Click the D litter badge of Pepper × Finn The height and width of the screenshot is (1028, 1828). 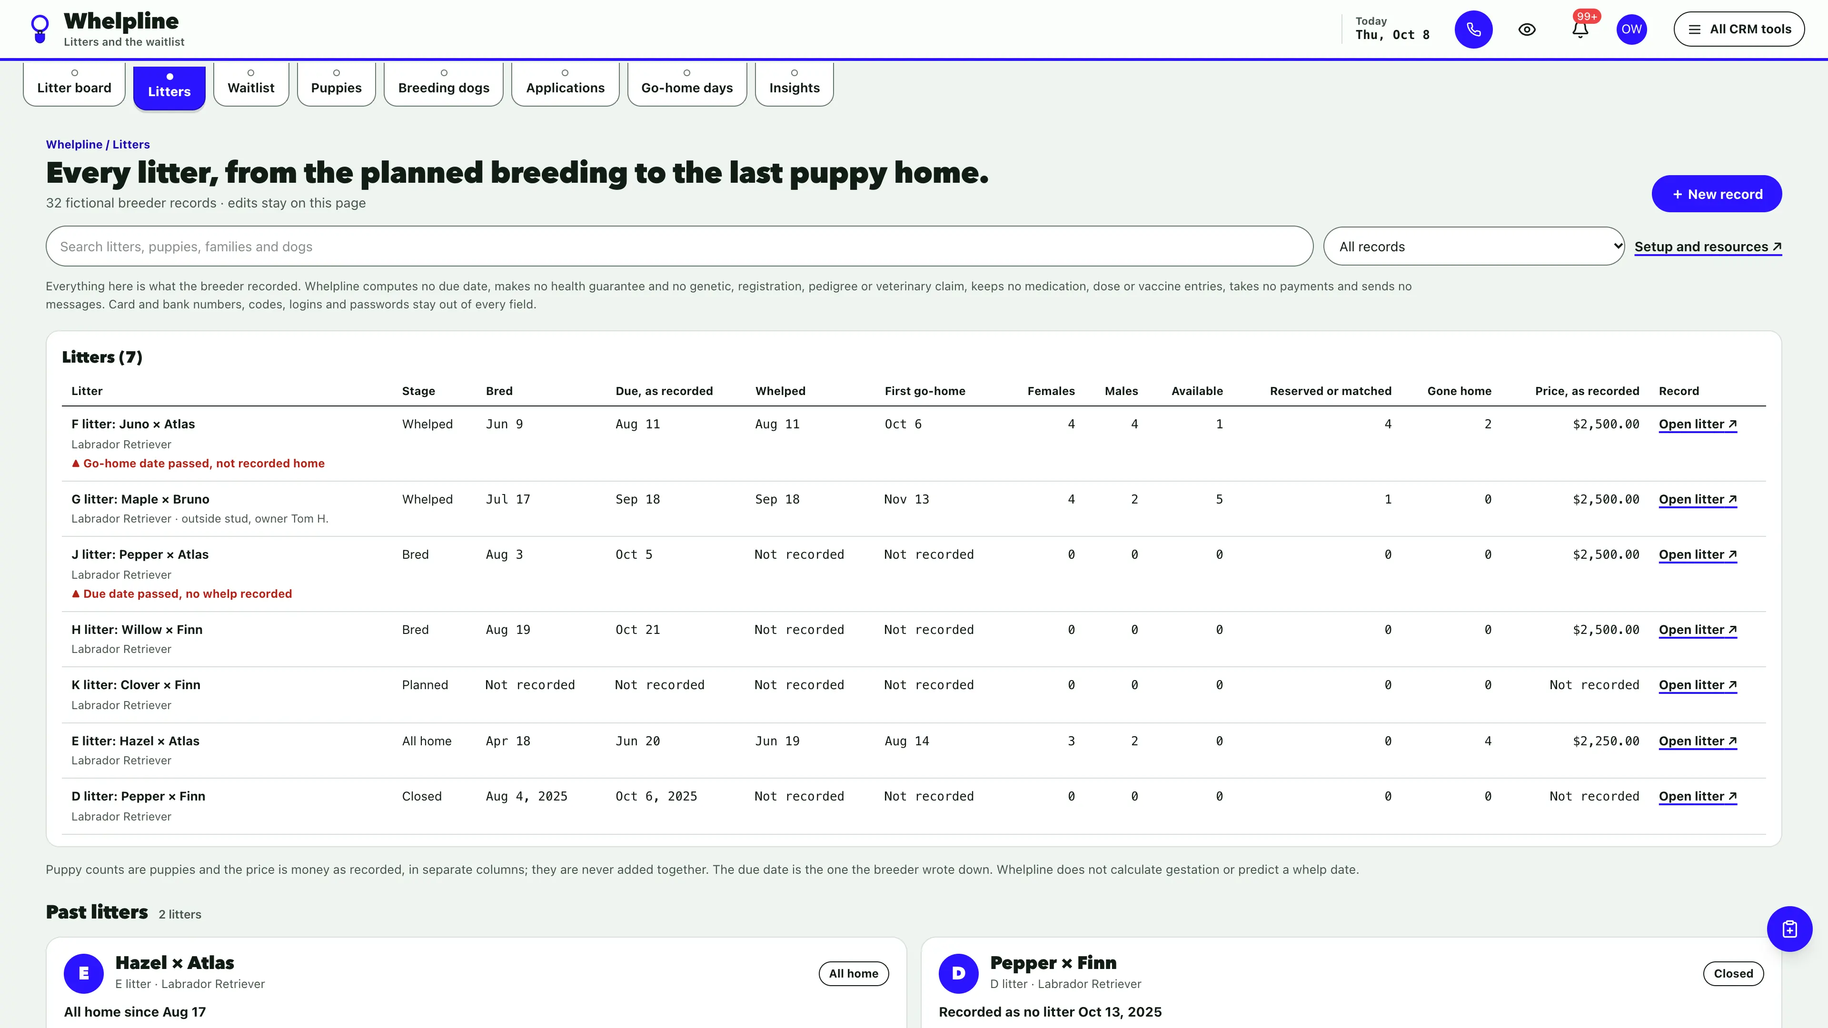[959, 973]
